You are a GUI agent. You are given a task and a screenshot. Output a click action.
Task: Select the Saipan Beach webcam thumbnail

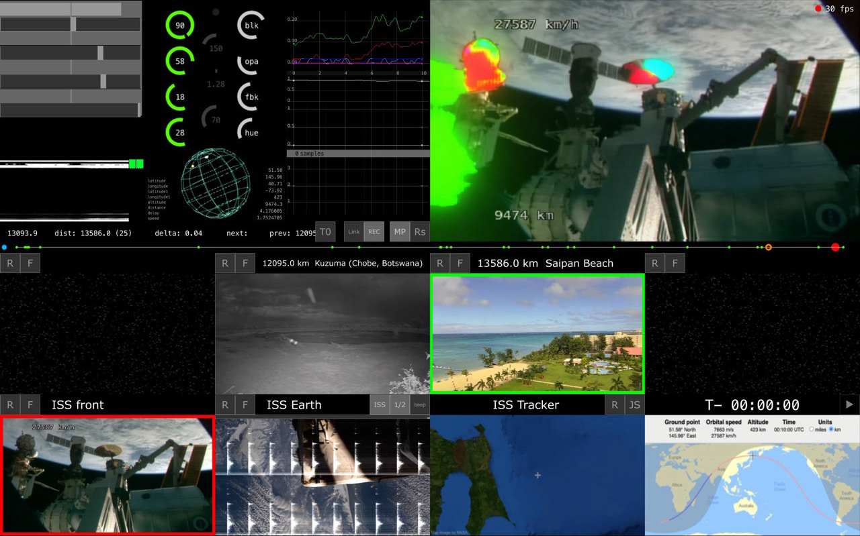pyautogui.click(x=537, y=333)
